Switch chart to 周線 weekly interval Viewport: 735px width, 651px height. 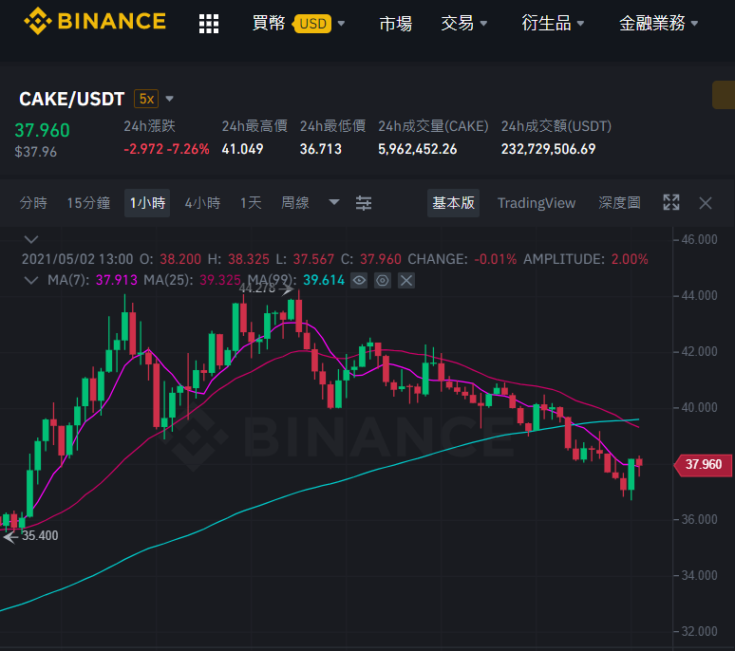point(294,203)
